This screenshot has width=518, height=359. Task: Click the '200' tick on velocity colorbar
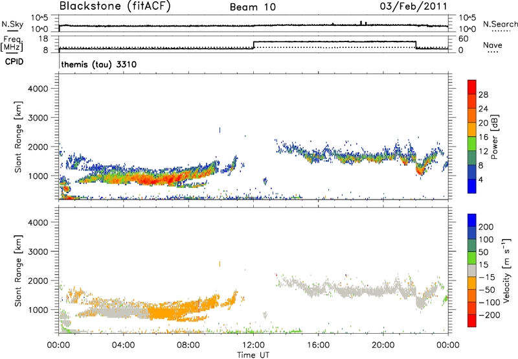point(486,227)
